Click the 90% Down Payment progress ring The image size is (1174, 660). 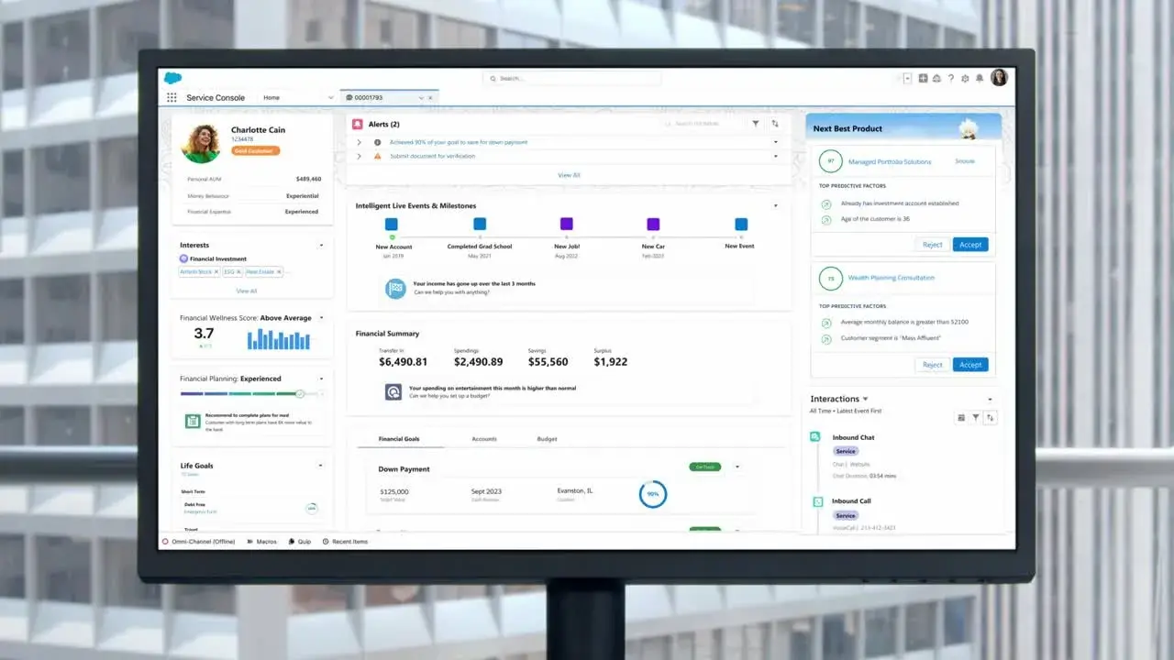[x=652, y=494]
